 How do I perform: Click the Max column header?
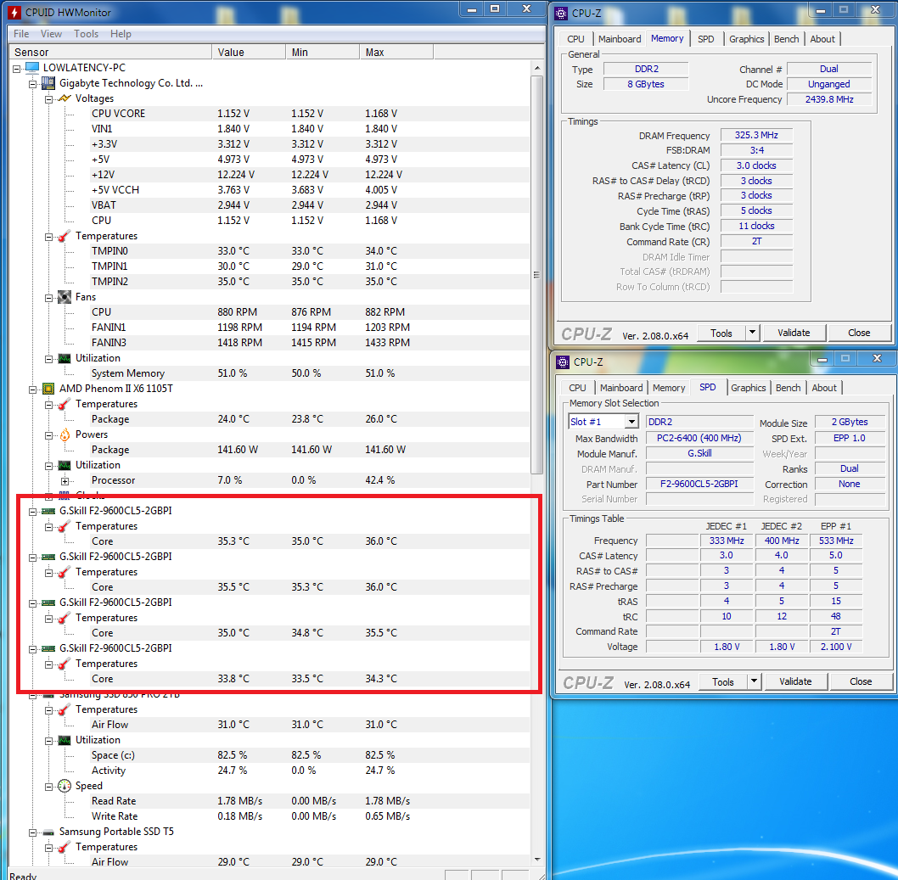click(x=396, y=52)
